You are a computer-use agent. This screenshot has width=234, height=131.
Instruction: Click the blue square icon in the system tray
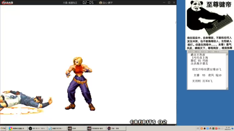click(208, 128)
